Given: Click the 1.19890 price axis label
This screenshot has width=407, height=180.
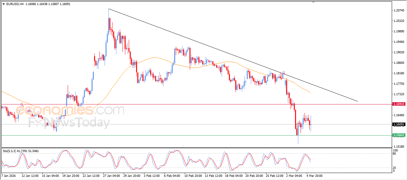Looking at the screenshot, I should point(399,31).
